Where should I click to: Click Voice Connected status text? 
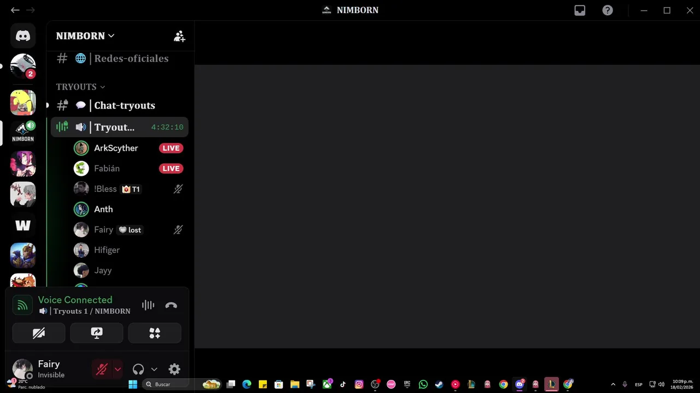tap(75, 300)
